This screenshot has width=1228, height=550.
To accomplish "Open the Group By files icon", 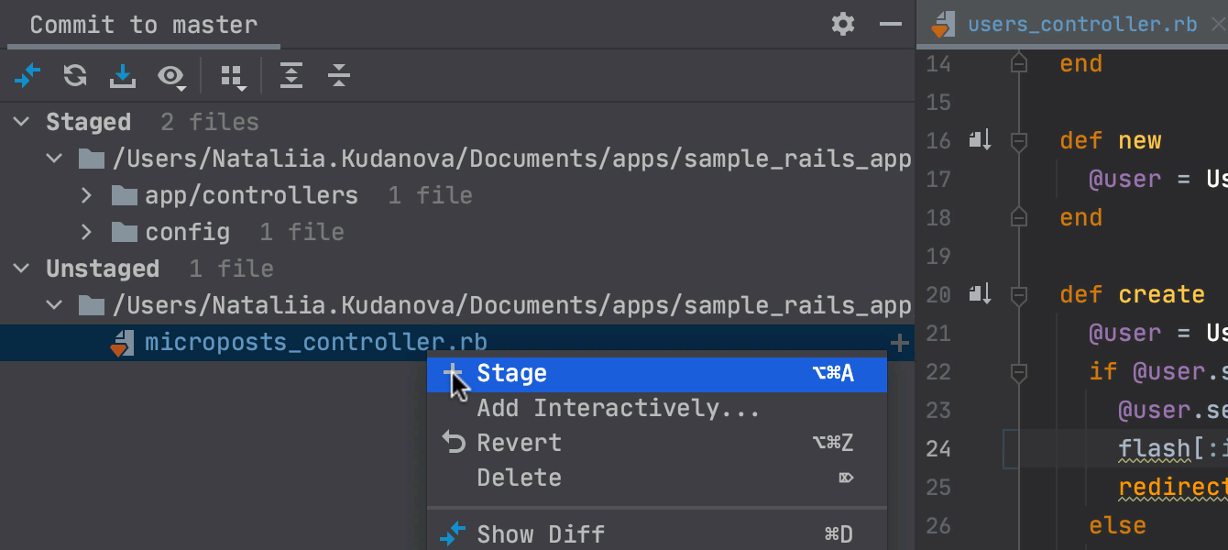I will 232,75.
